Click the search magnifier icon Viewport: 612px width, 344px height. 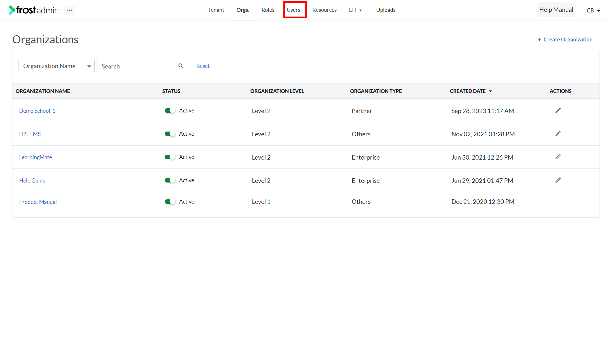pyautogui.click(x=181, y=66)
